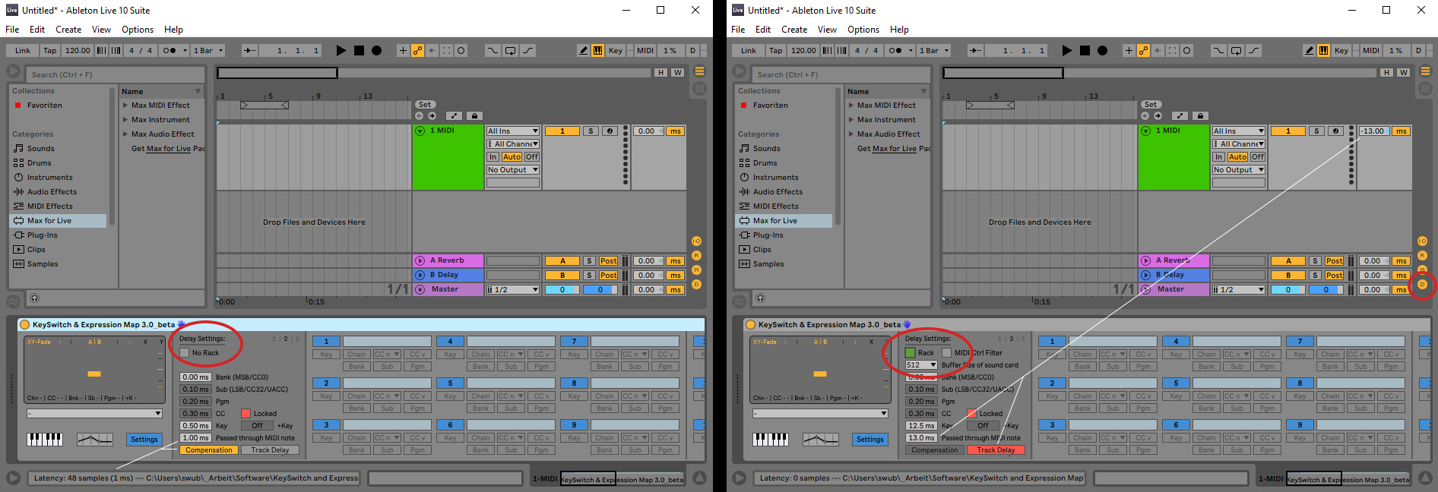Click the lock envelopes icon in left window
The image size is (1438, 492).
pos(474,116)
